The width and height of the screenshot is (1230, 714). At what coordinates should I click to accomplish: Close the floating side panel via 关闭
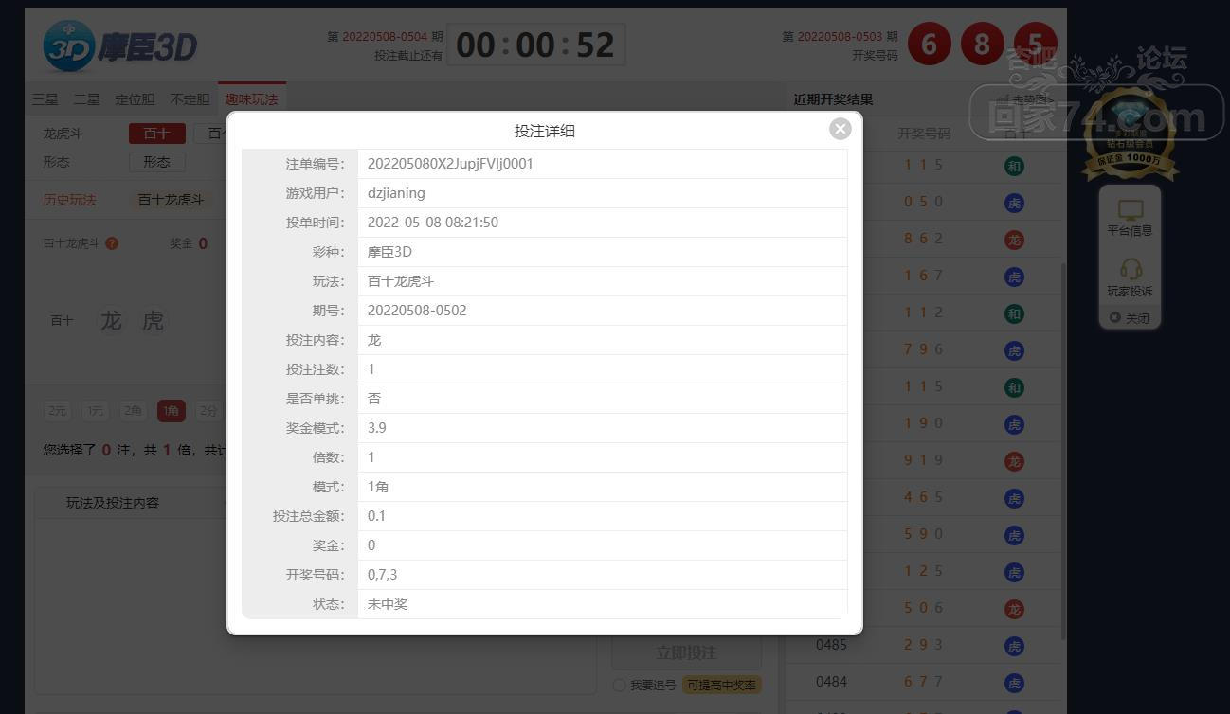[1130, 318]
